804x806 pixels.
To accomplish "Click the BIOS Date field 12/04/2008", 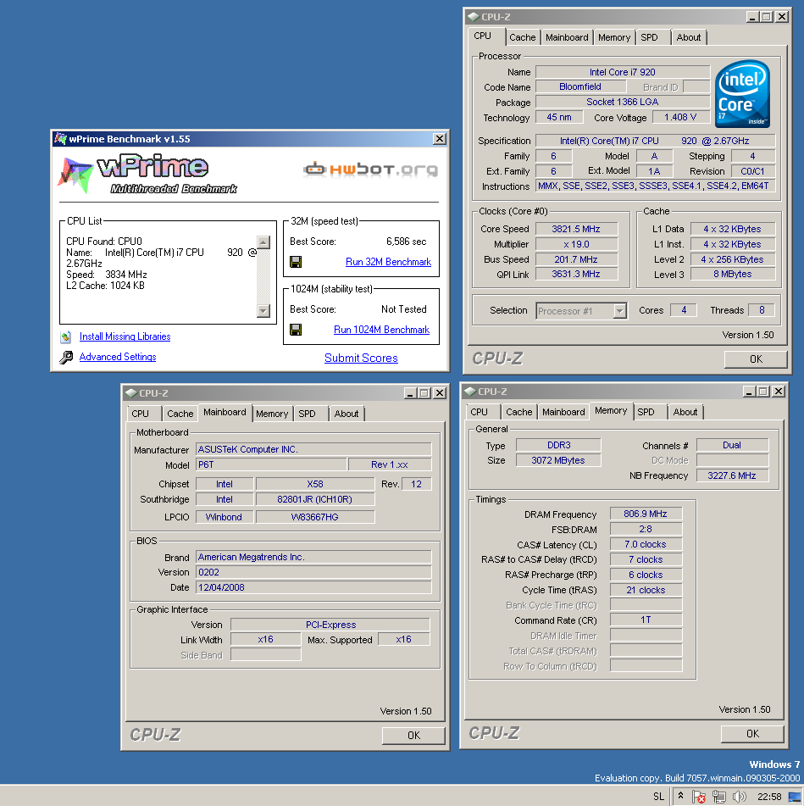I will click(313, 587).
